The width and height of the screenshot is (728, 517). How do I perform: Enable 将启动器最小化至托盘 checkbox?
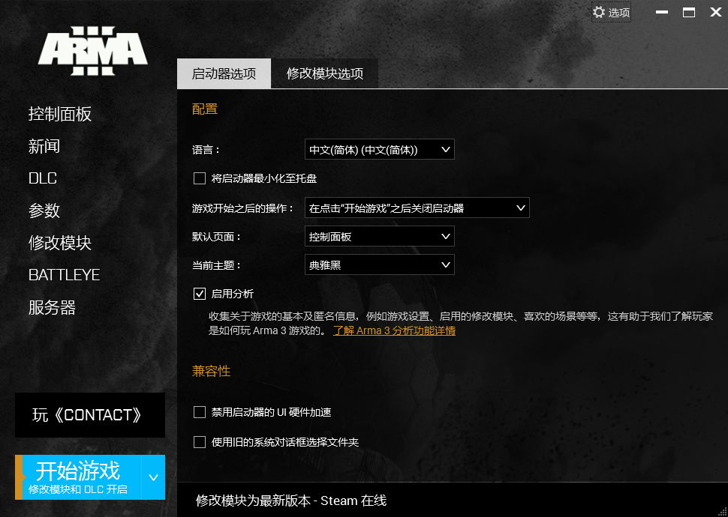[x=199, y=178]
